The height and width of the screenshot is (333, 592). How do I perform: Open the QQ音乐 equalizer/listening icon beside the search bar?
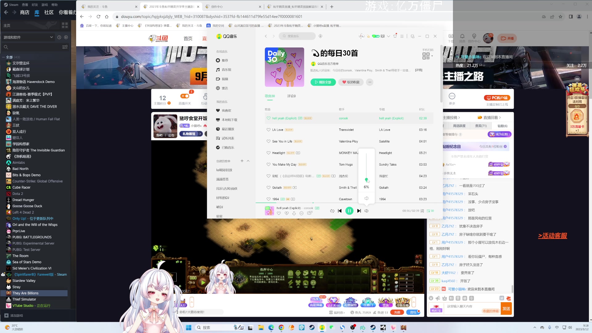coord(321,36)
